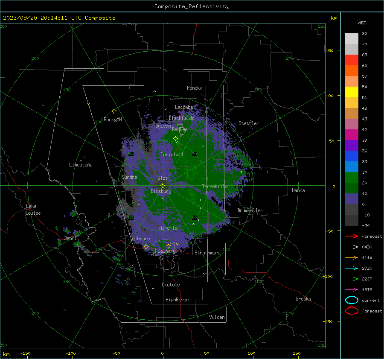Click the Calgary city label
The width and height of the screenshot is (384, 359).
tap(166, 251)
